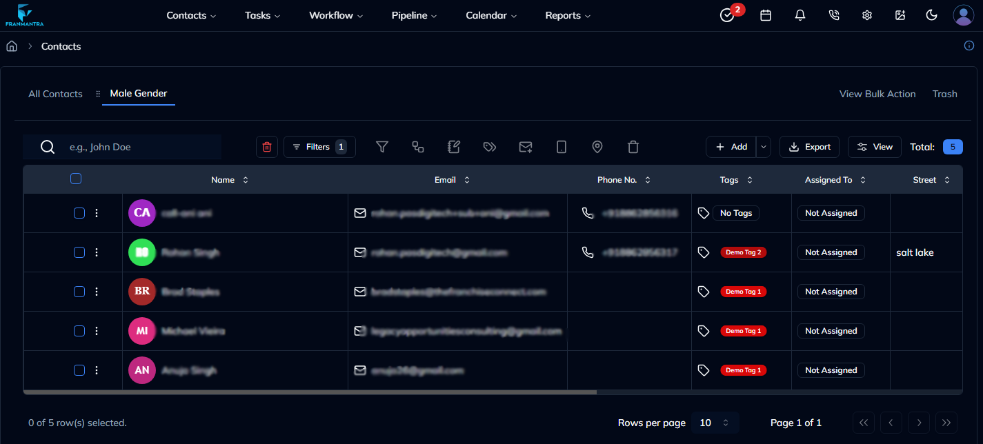Click the map location pin icon
This screenshot has height=444, width=983.
coord(597,147)
